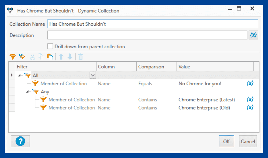Confirm changes with OK
268x158 pixels.
226,141
